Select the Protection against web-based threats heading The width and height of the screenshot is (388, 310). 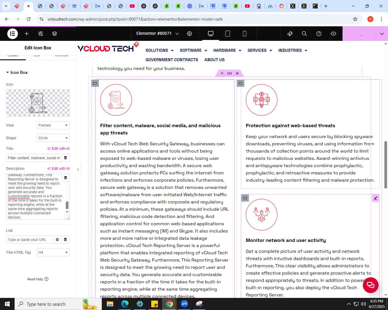pos(290,126)
